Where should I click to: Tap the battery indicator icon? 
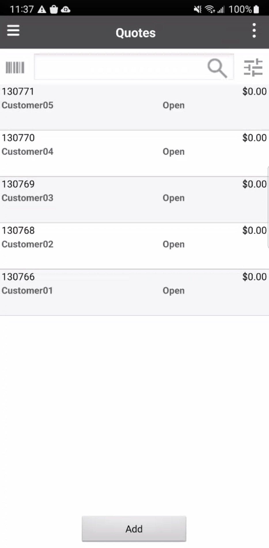(256, 10)
